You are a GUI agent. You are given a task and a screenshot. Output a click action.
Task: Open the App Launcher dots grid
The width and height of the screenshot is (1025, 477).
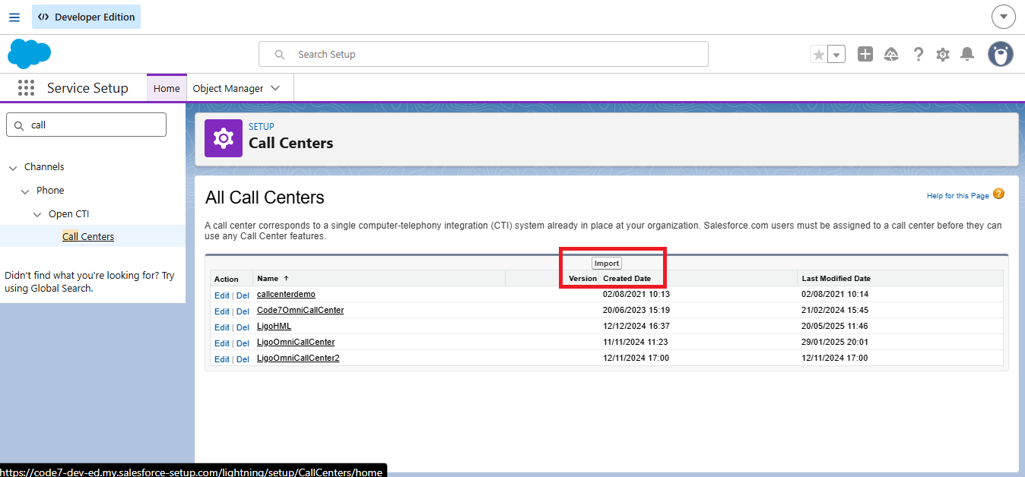pyautogui.click(x=27, y=88)
